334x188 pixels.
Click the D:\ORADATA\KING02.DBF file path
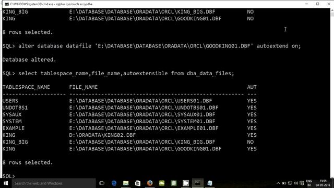102,135
